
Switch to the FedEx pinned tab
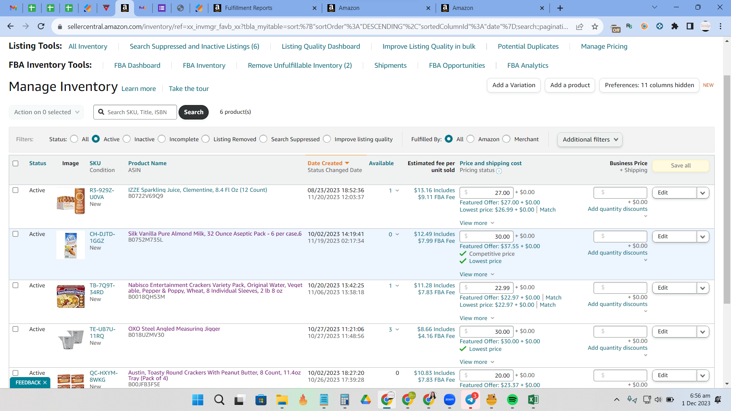pyautogui.click(x=143, y=8)
